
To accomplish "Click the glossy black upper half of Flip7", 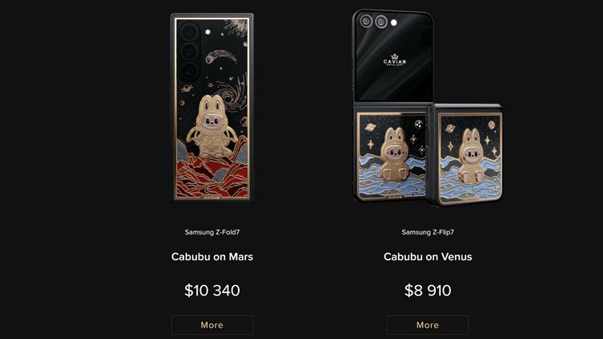I will click(x=393, y=57).
